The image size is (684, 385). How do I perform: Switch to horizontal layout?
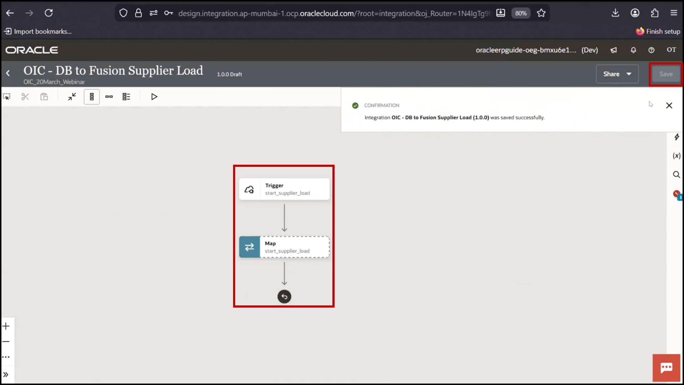[x=109, y=97]
